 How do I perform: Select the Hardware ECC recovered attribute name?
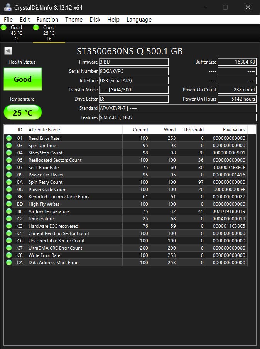53,226
